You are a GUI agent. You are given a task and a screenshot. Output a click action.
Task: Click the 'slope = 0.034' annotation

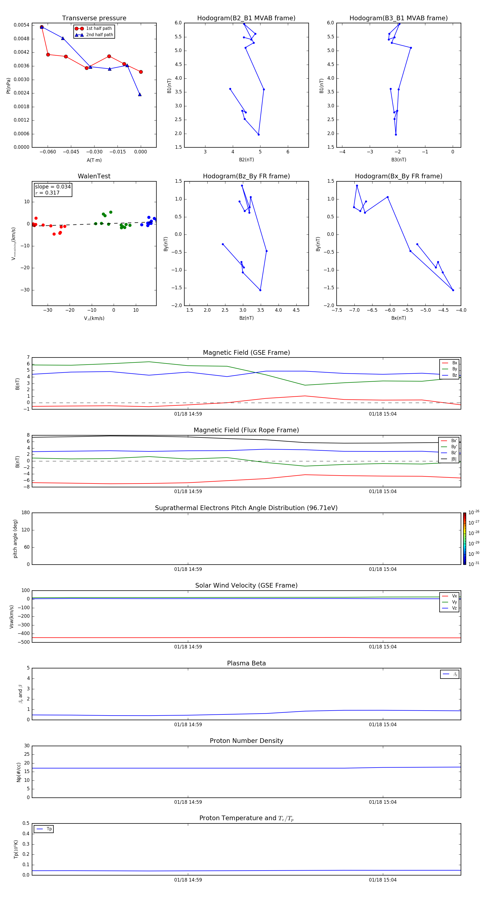(53, 187)
